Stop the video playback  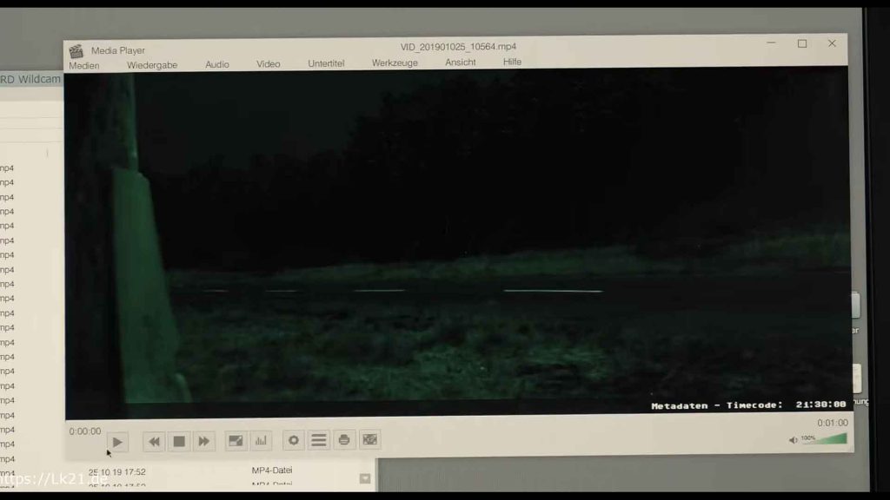179,441
